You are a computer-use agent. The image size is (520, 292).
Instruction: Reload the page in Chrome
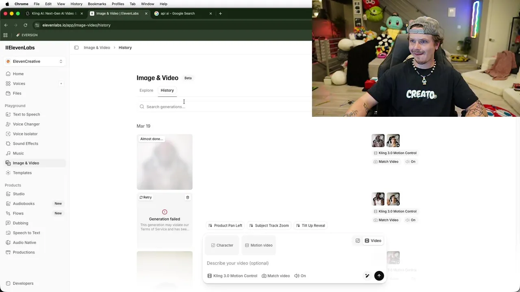(25, 25)
